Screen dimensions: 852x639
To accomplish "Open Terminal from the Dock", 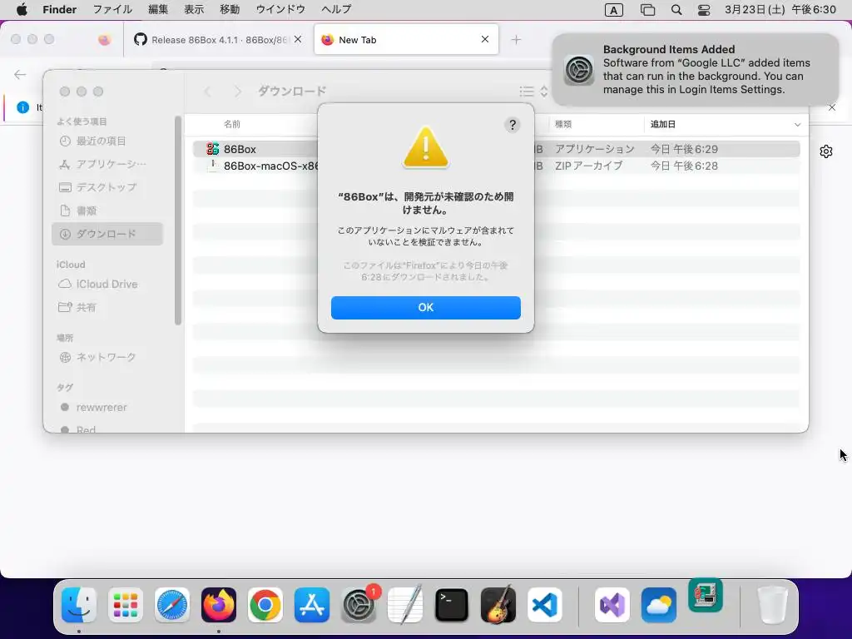I will pyautogui.click(x=452, y=605).
